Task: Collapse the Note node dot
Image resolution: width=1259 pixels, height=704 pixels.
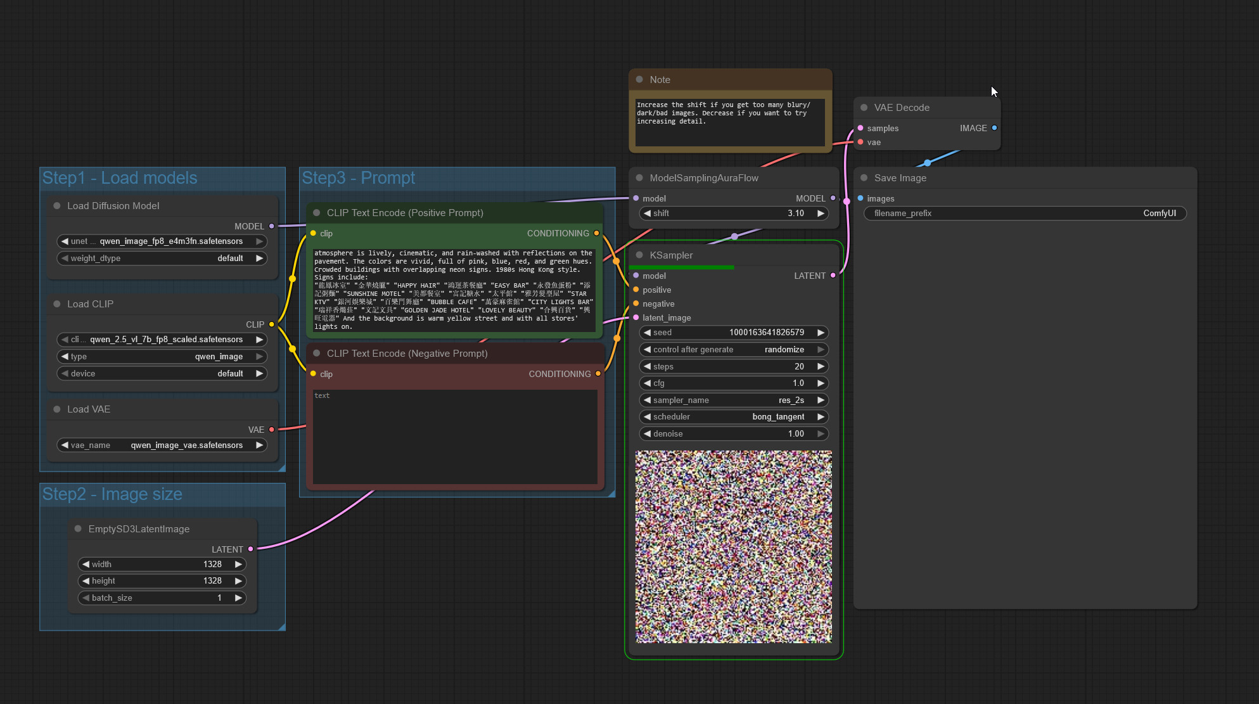Action: tap(639, 80)
